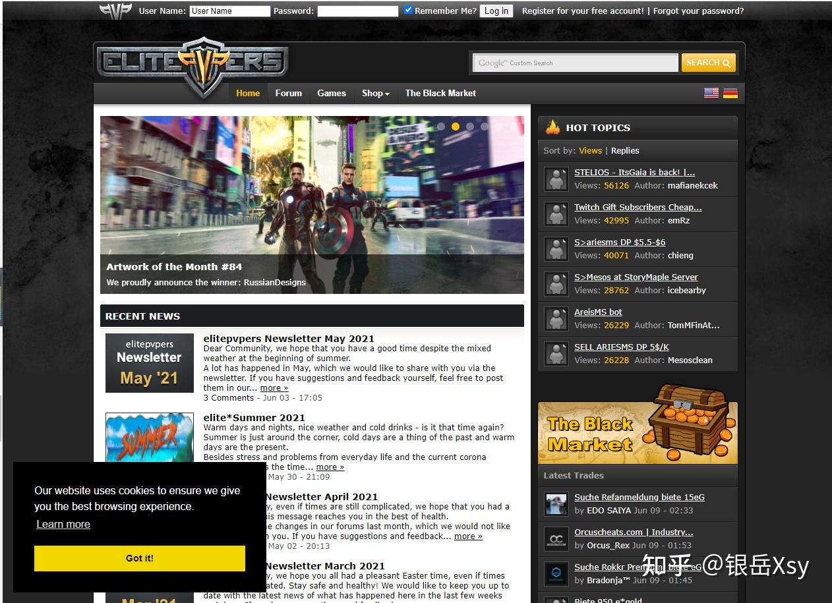Select the third carousel indicator dot
This screenshot has width=832, height=603.
(x=470, y=127)
